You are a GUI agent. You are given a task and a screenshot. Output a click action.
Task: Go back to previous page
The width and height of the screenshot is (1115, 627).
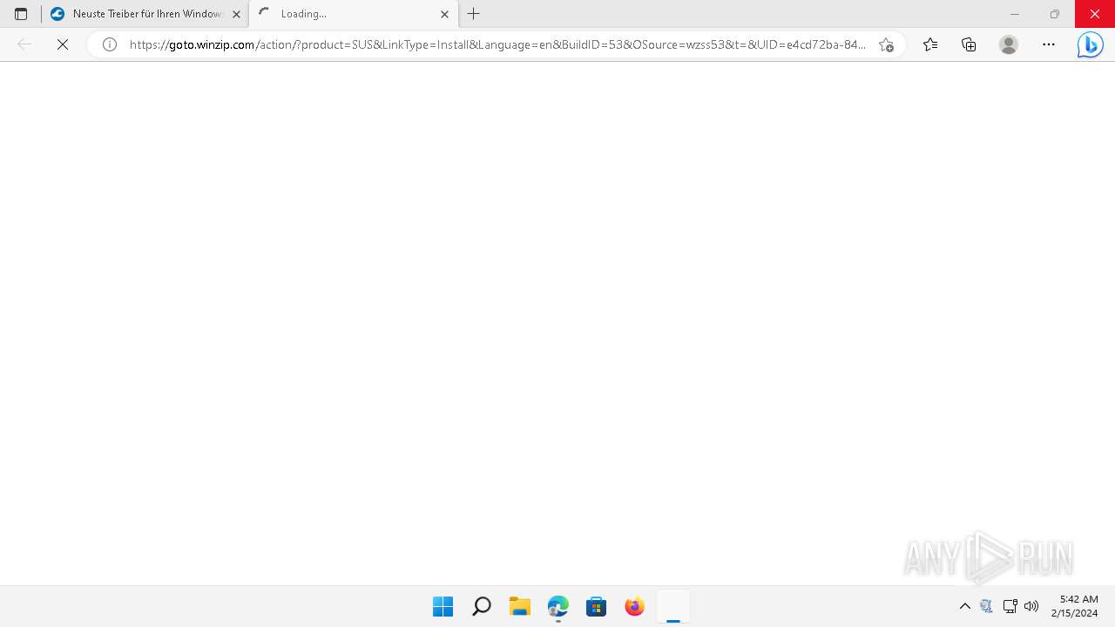tap(24, 44)
